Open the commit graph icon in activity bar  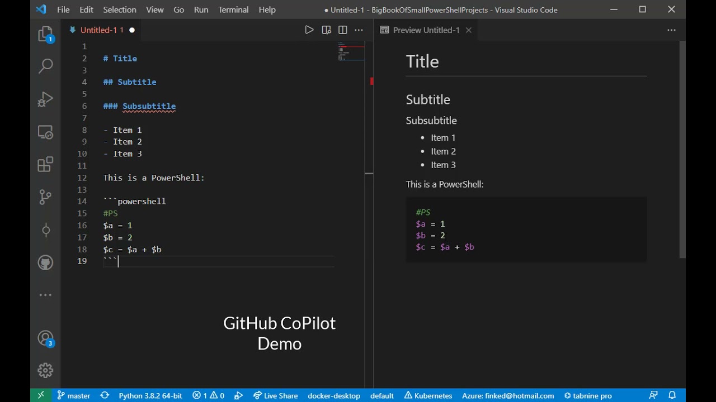click(x=45, y=230)
